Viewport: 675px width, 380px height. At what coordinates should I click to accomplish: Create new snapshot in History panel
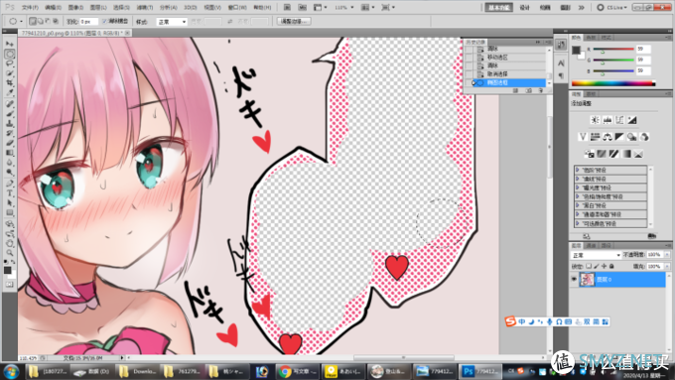pos(529,91)
